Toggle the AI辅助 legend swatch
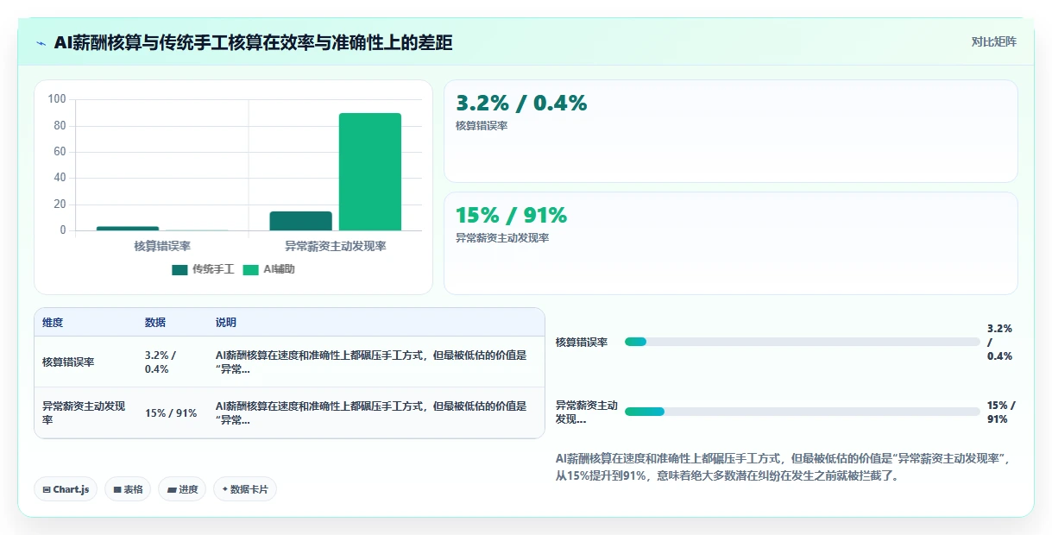 250,269
